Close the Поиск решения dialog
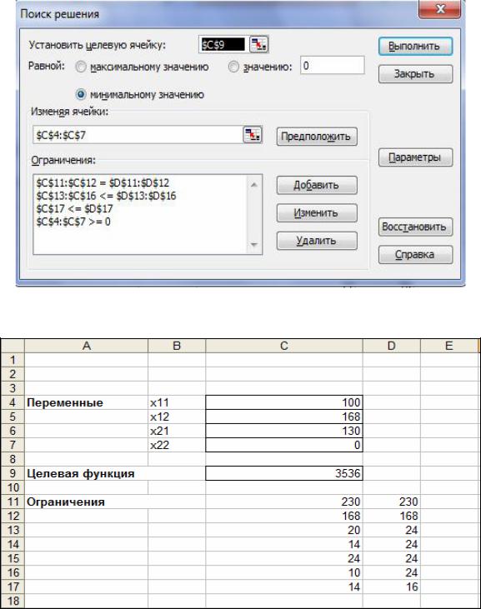The image size is (481, 609). (440, 8)
